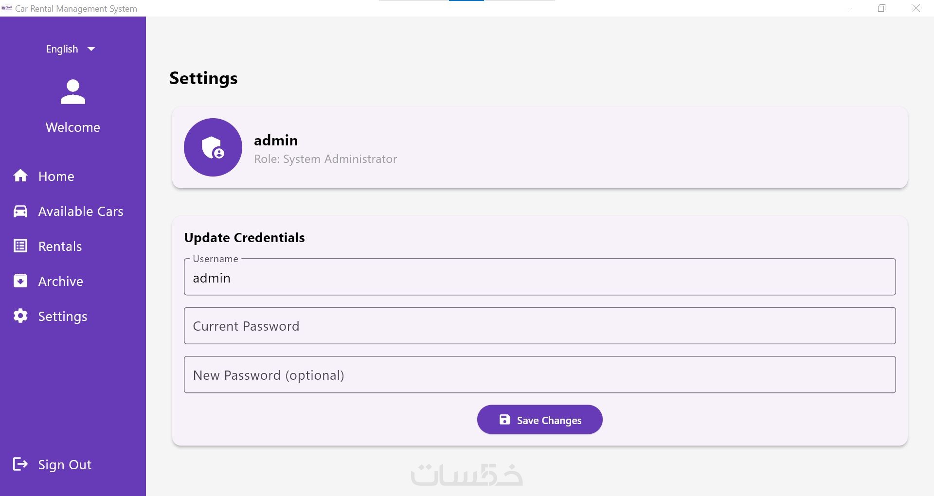The width and height of the screenshot is (934, 496).
Task: Click the floppy disk save icon
Action: pyautogui.click(x=504, y=420)
